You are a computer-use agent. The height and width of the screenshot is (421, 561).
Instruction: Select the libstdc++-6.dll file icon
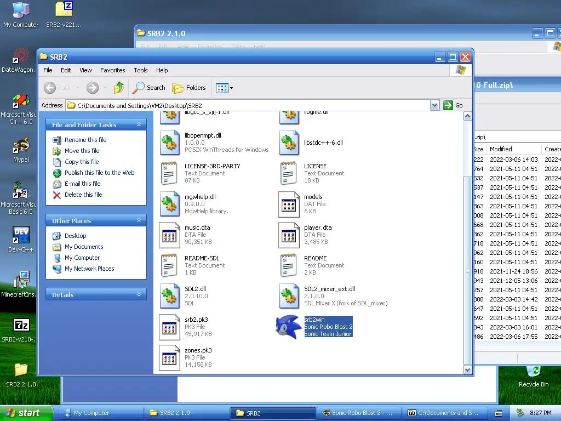(289, 143)
